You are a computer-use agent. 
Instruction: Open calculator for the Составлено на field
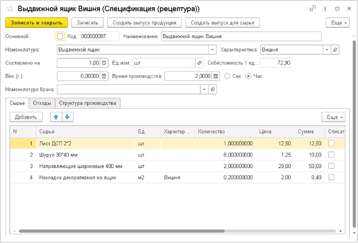pyautogui.click(x=104, y=63)
